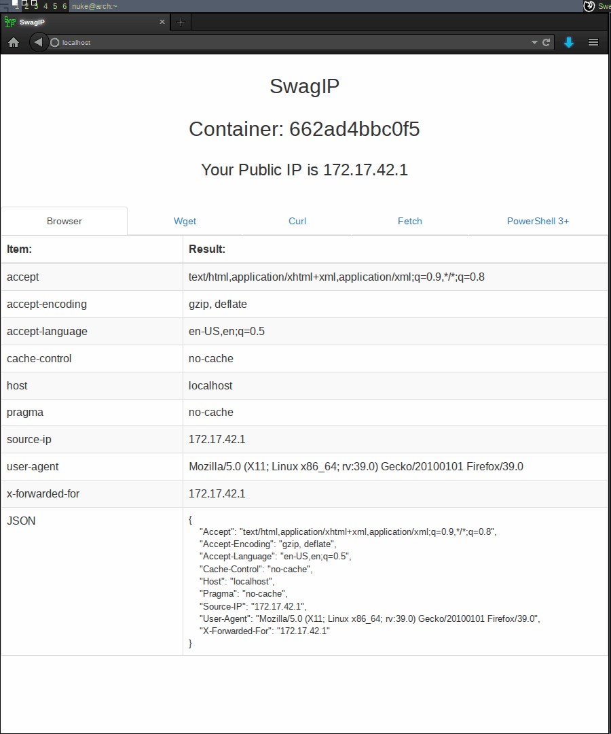611x734 pixels.
Task: Open the Fetch tab
Action: pos(410,221)
